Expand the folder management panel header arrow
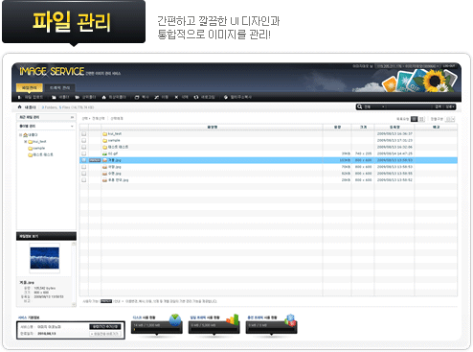 point(72,127)
